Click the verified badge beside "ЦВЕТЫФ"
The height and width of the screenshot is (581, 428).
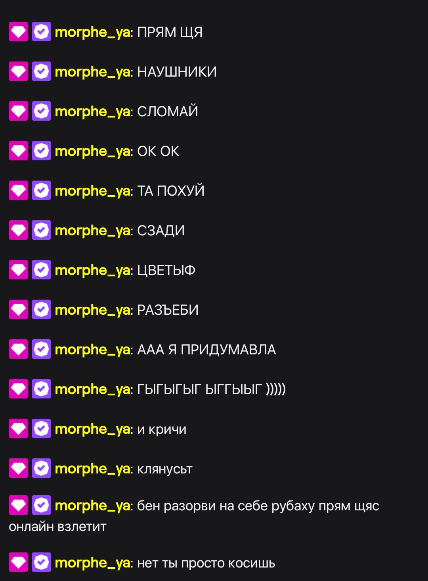[41, 270]
